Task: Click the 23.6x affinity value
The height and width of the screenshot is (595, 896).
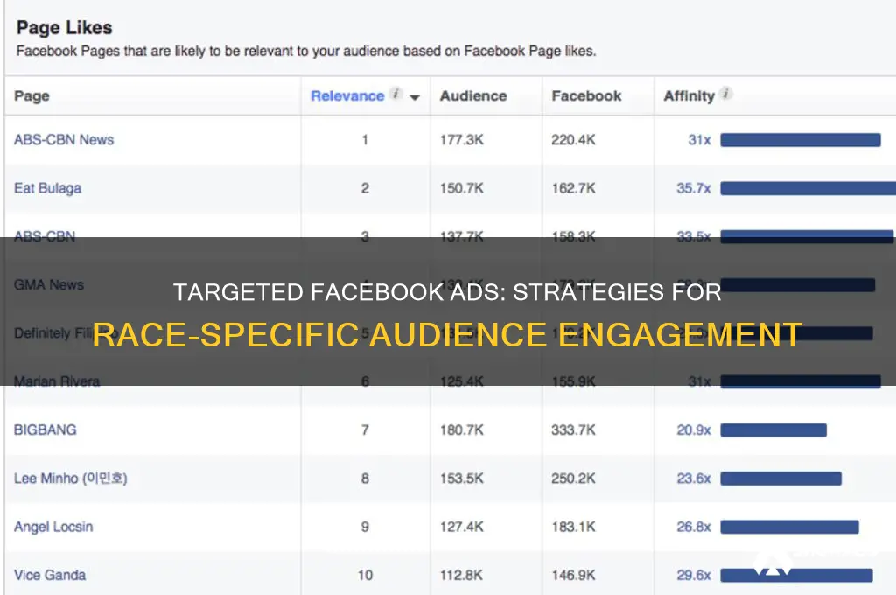Action: [694, 479]
